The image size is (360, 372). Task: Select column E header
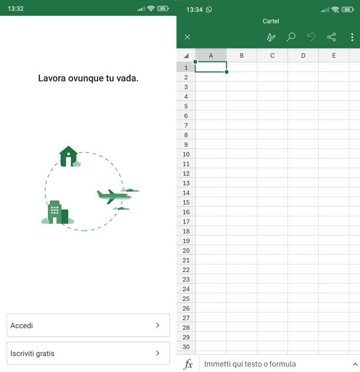(333, 56)
